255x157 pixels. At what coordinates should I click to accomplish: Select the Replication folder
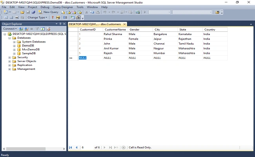click(x=25, y=65)
